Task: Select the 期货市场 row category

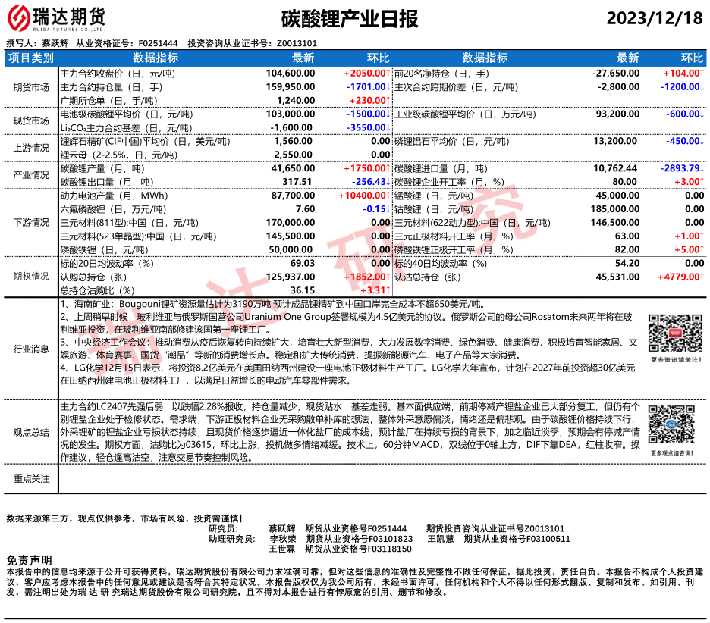Action: tap(31, 87)
